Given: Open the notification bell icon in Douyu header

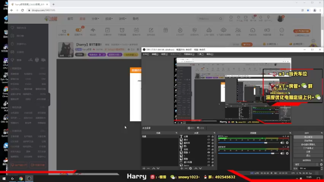Looking at the screenshot, I should coord(261,17).
